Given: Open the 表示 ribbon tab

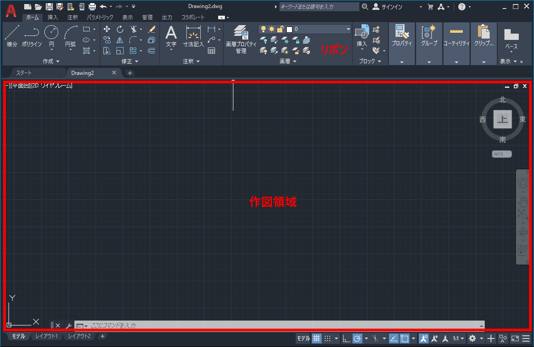Looking at the screenshot, I should tap(128, 17).
